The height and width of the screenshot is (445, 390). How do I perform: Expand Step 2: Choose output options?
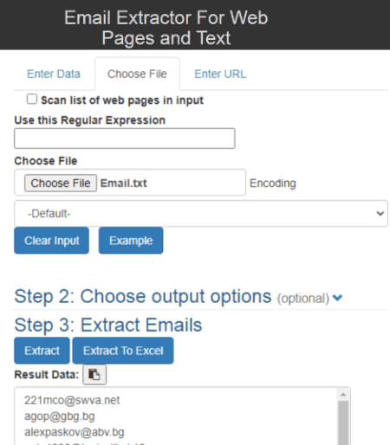click(x=179, y=297)
